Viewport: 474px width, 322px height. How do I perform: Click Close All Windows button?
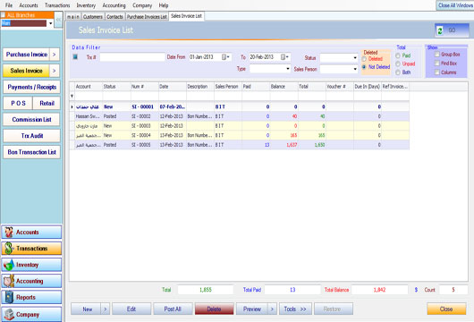(x=455, y=5)
